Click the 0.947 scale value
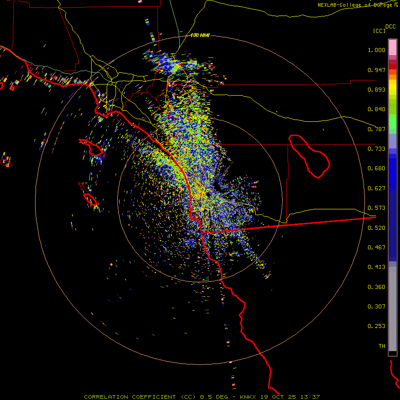Image resolution: width=400 pixels, height=400 pixels. pos(376,70)
